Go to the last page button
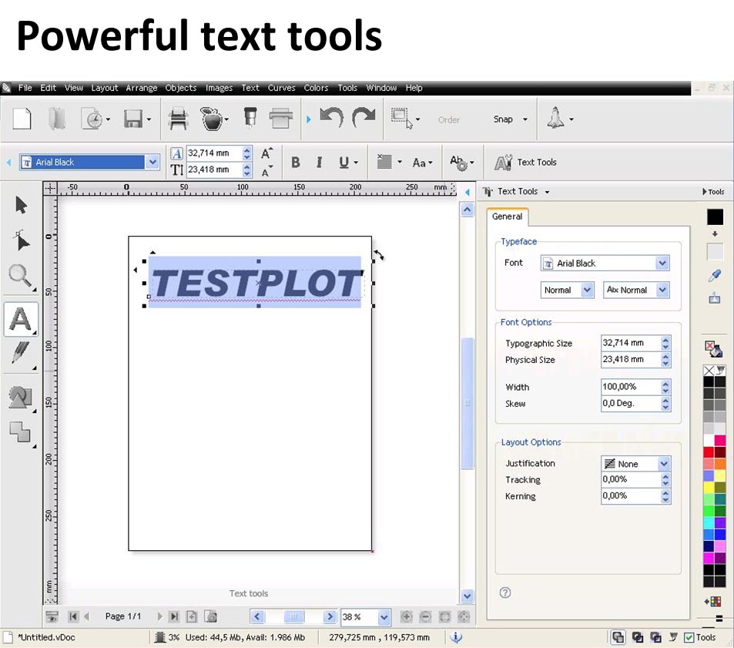This screenshot has height=648, width=734. coord(173,616)
